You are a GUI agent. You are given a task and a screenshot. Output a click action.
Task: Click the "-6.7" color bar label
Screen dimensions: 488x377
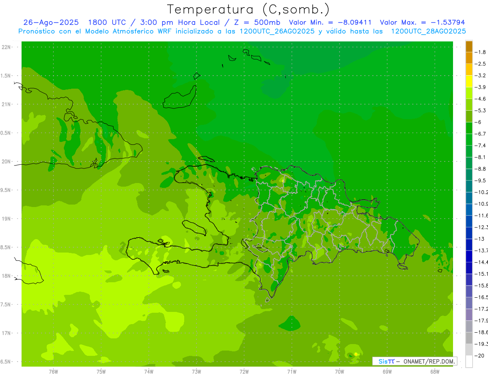(480, 134)
